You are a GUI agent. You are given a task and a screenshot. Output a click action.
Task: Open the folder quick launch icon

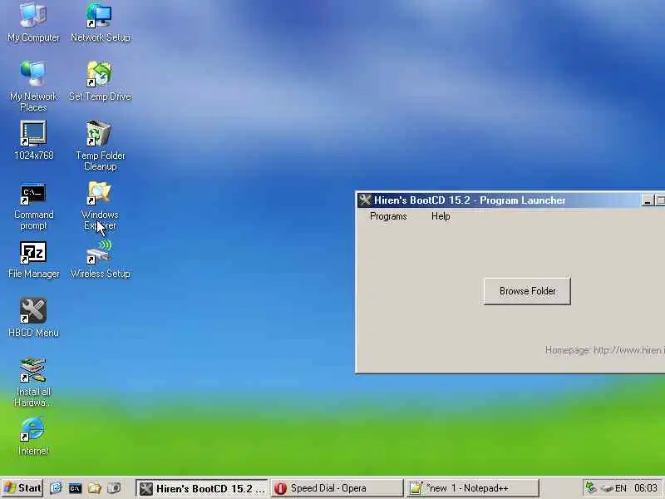[94, 488]
